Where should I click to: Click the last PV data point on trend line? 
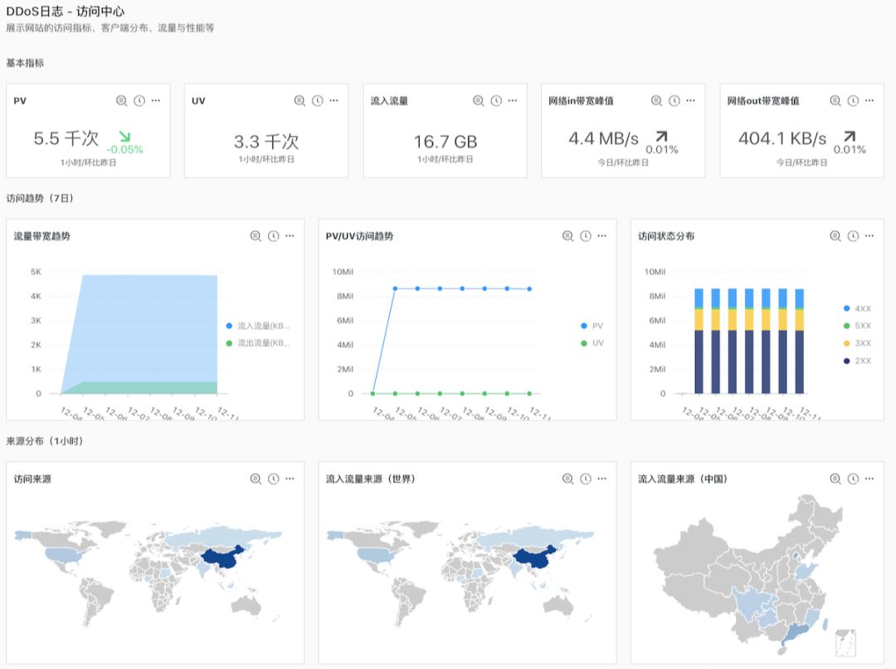(529, 288)
